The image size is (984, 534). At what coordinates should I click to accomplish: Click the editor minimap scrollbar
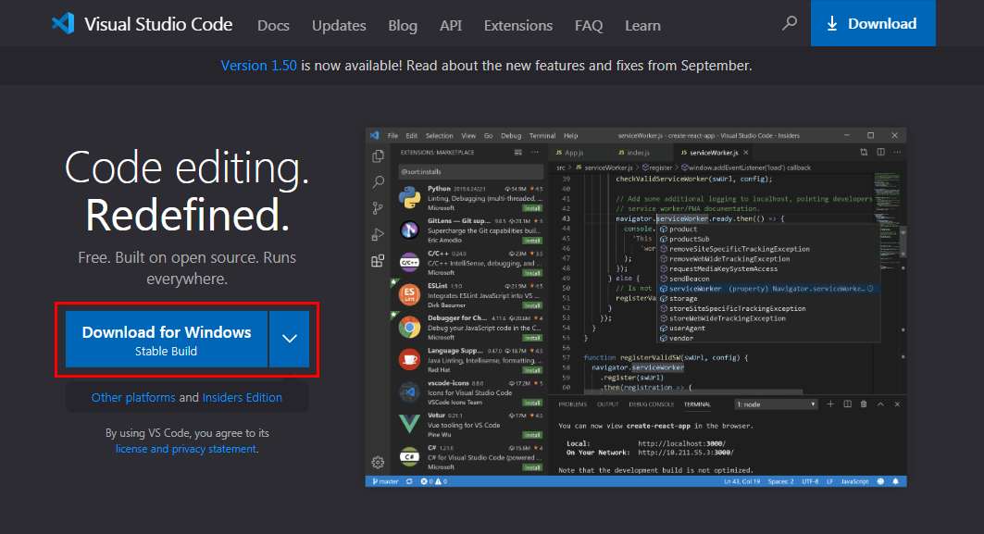pyautogui.click(x=903, y=242)
